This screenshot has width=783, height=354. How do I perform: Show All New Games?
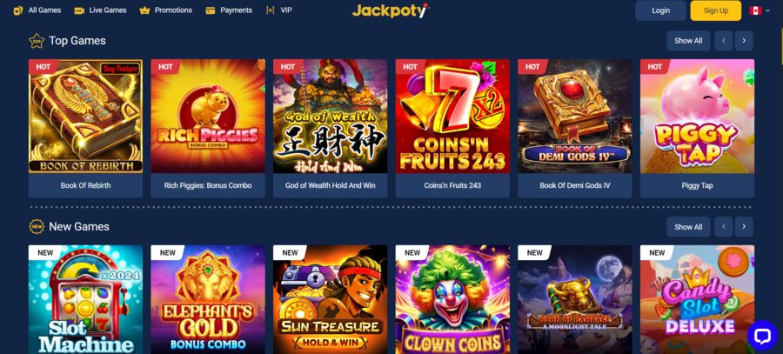pos(688,227)
